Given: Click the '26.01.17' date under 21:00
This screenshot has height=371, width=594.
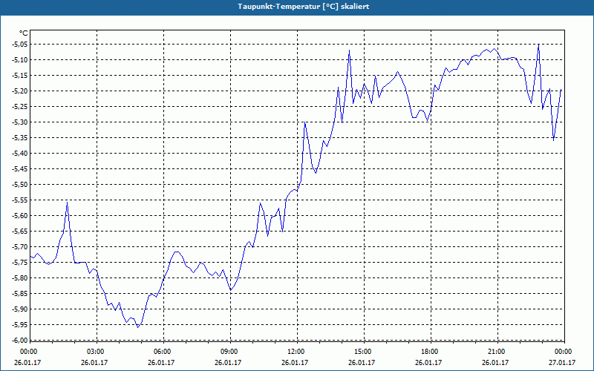Looking at the screenshot, I should (495, 362).
